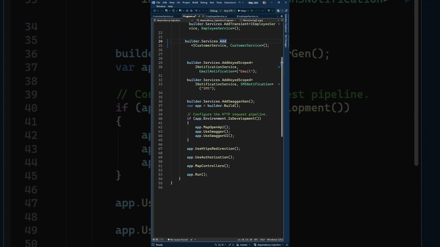Viewport: 440px width, 247px height.
Task: Open the Tools menu
Action: 219,2
